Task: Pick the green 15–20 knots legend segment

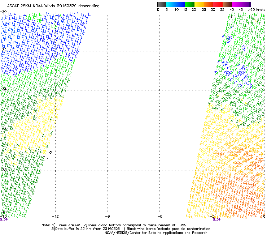Action: (x=190, y=4)
